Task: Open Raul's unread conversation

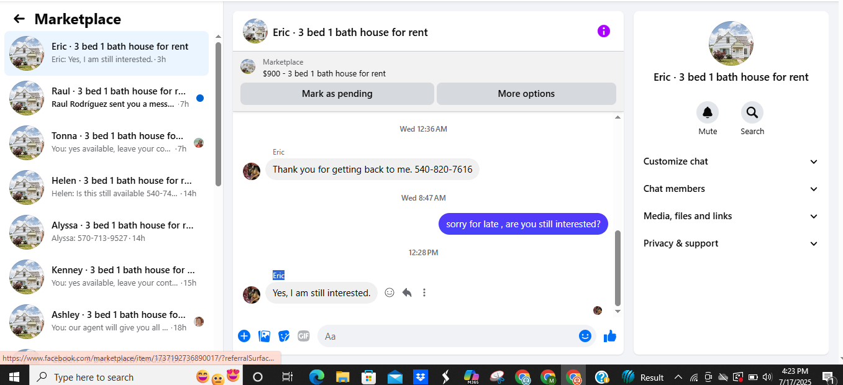Action: point(107,98)
